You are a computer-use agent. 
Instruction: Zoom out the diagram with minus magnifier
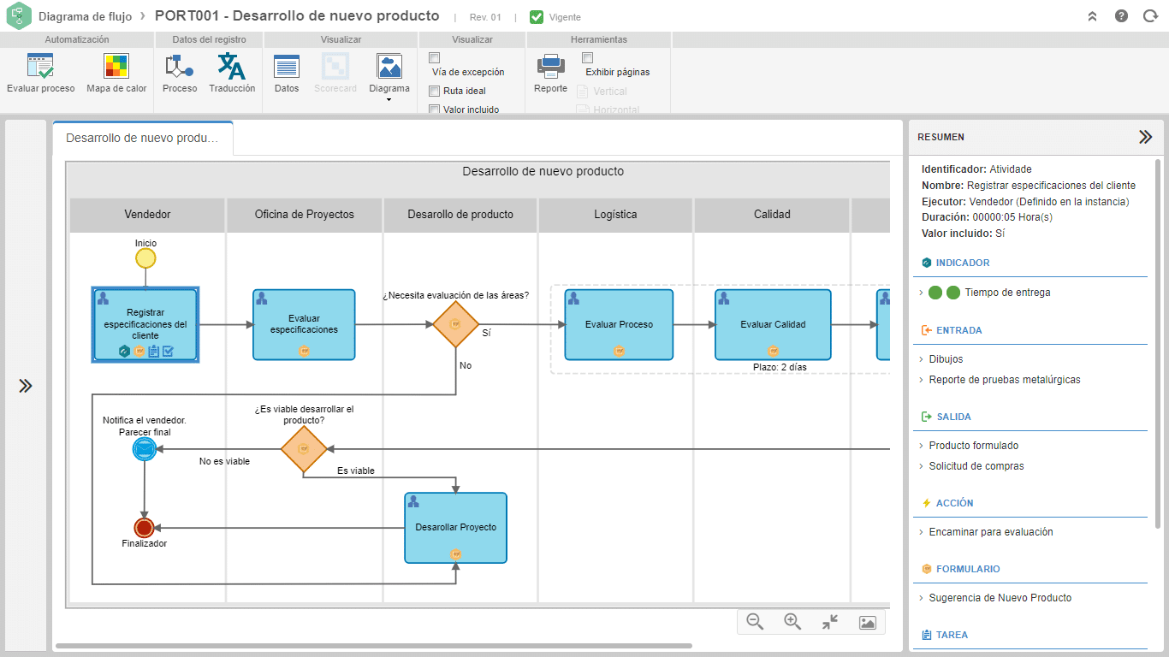pos(755,622)
